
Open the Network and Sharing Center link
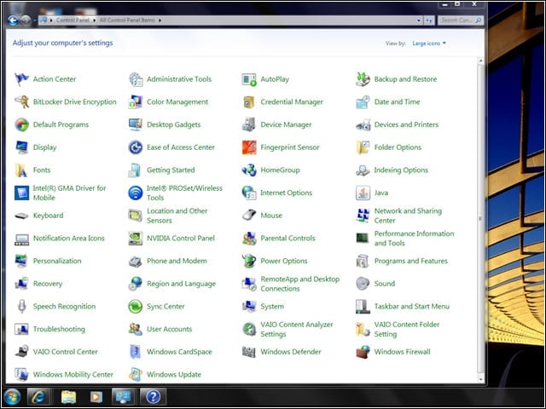pyautogui.click(x=408, y=216)
